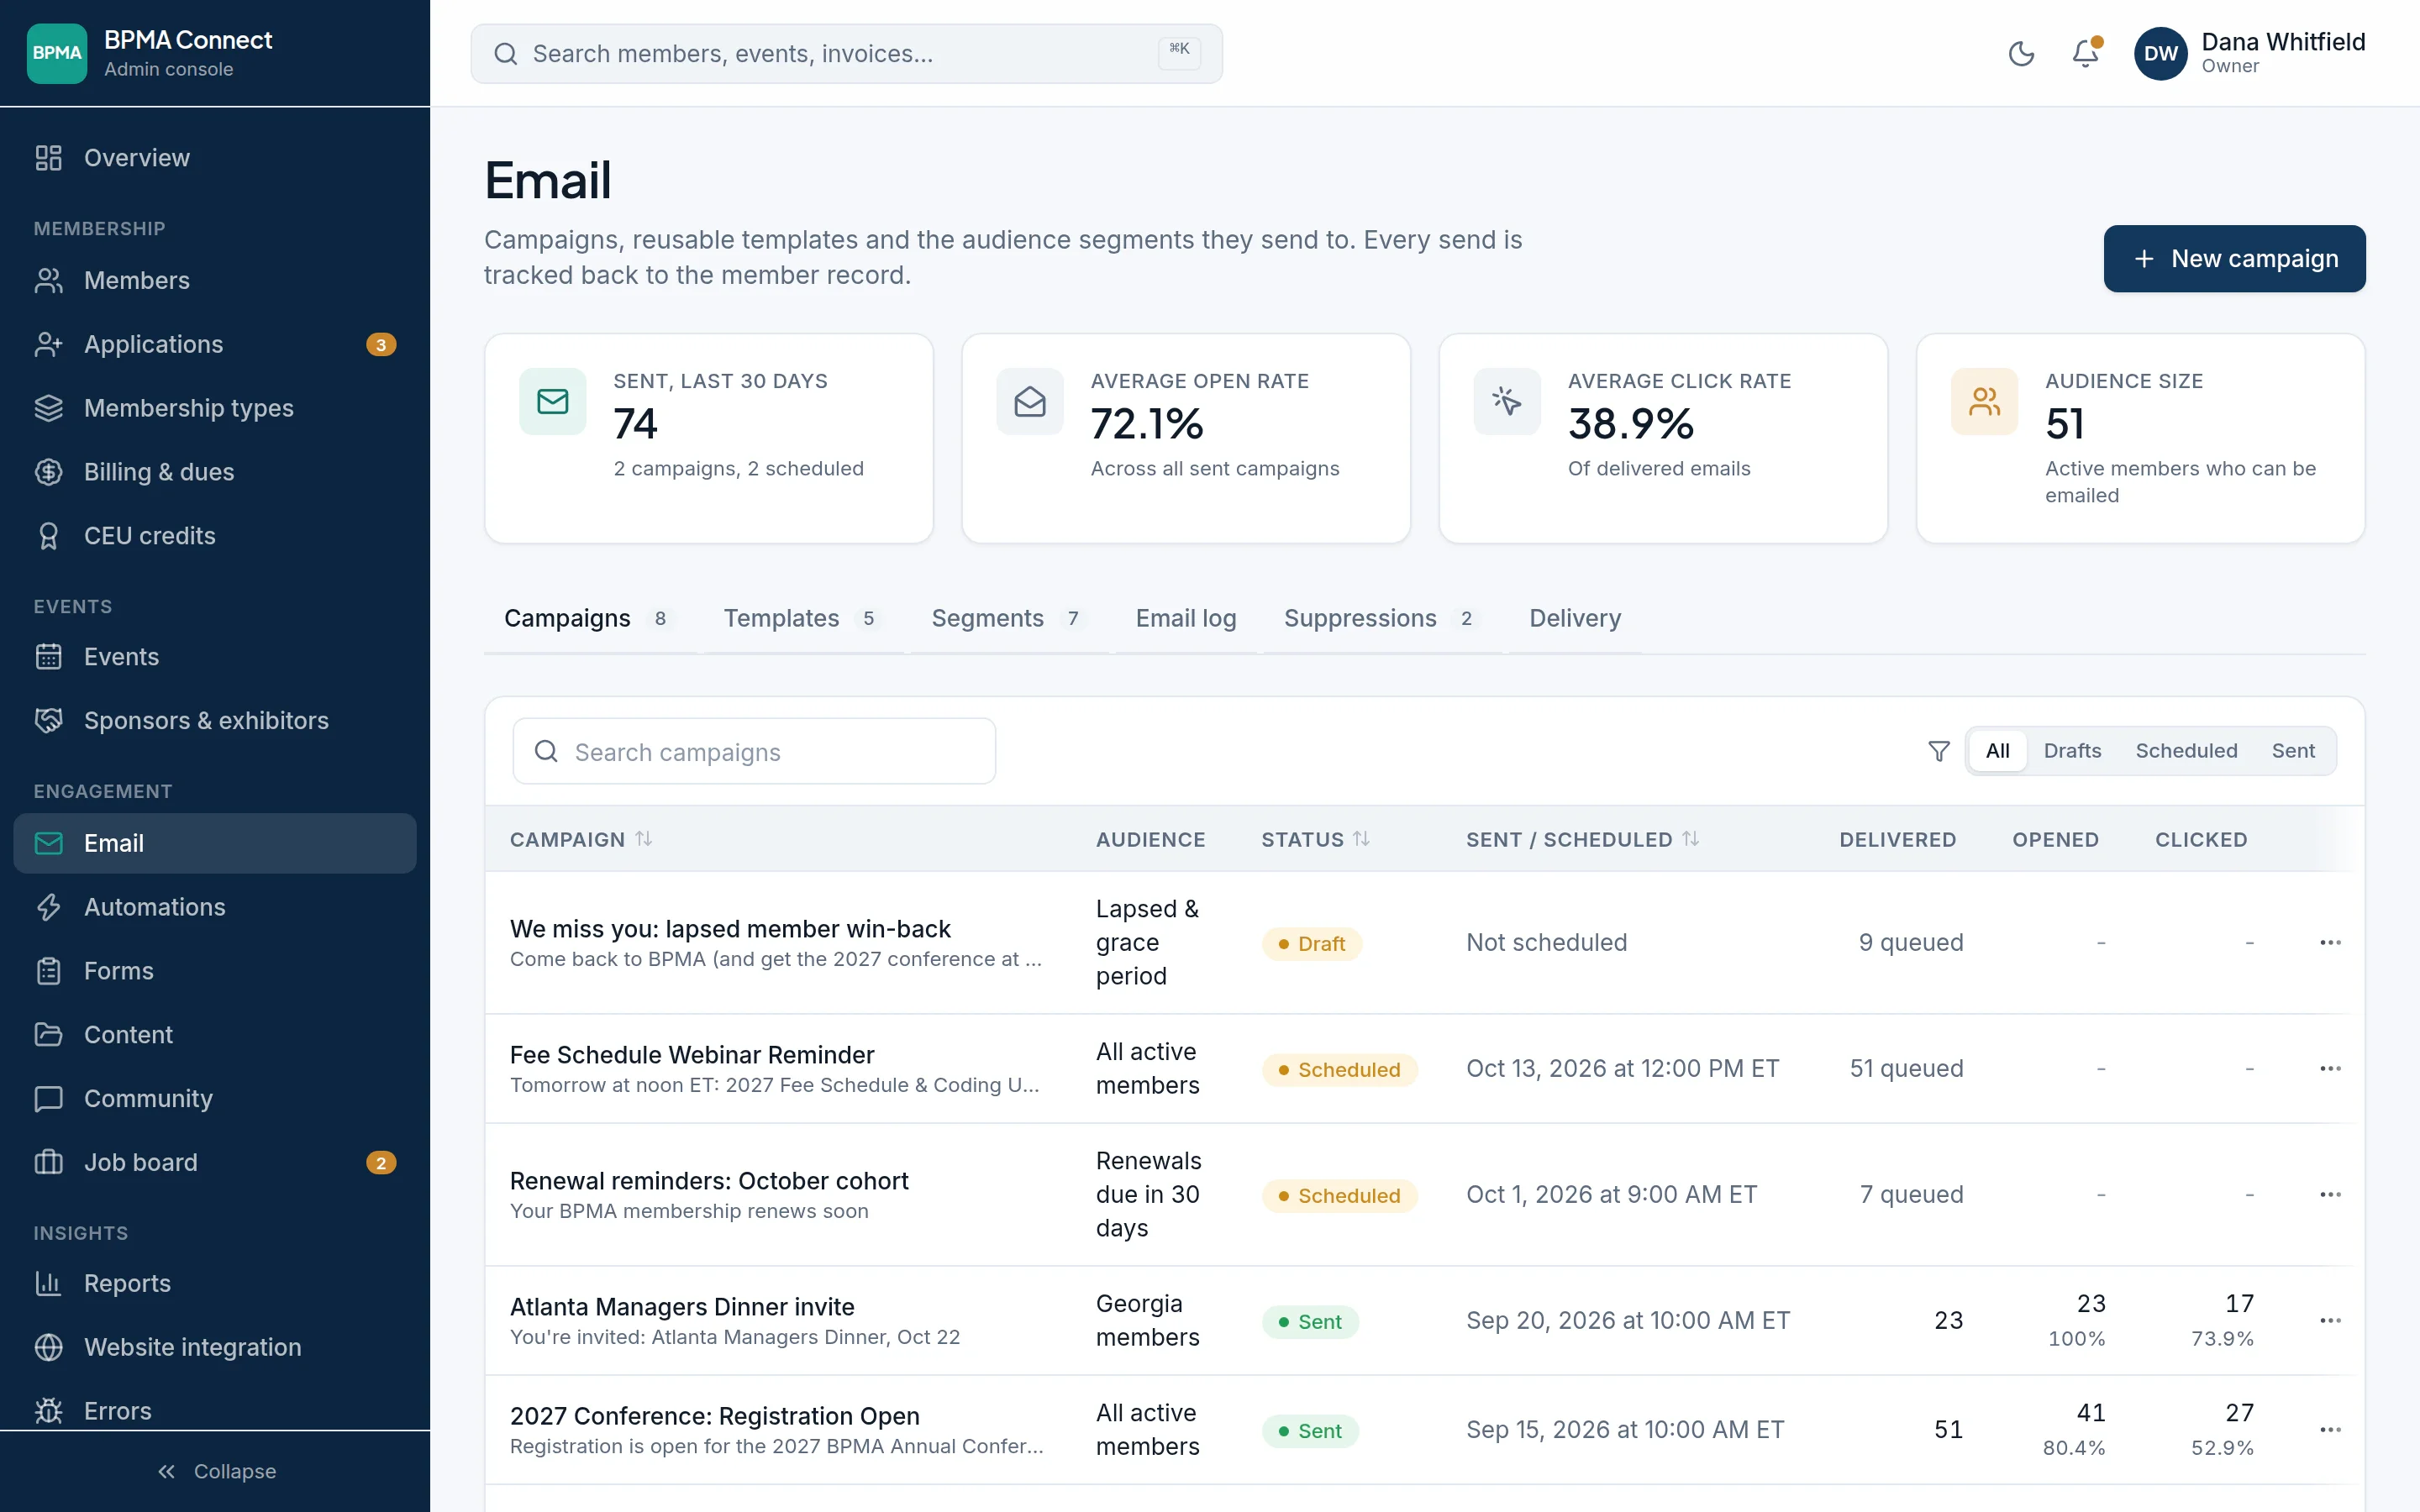Show only Drafts campaigns
Screen dimensions: 2420x1512
[x=2072, y=751]
